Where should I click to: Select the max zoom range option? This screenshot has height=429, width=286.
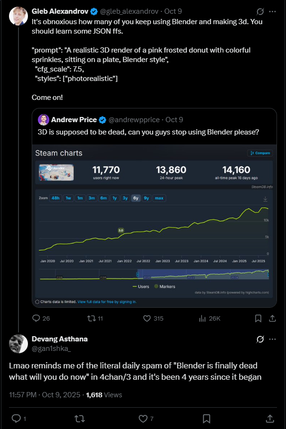pos(159,198)
